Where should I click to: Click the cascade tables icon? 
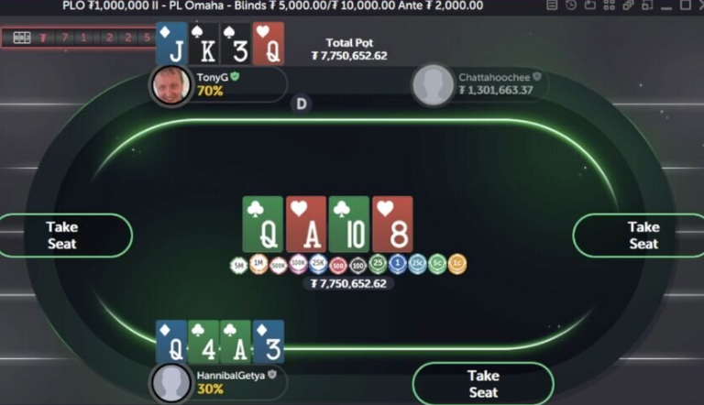tap(628, 5)
